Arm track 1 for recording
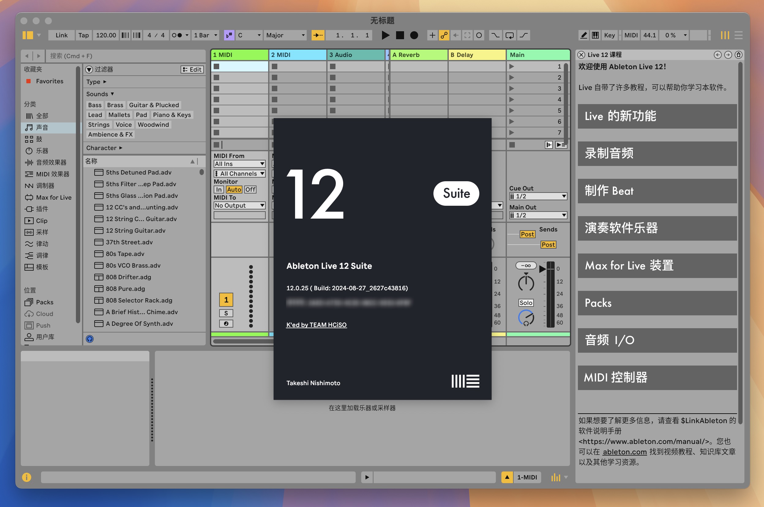The height and width of the screenshot is (507, 764). click(x=226, y=324)
